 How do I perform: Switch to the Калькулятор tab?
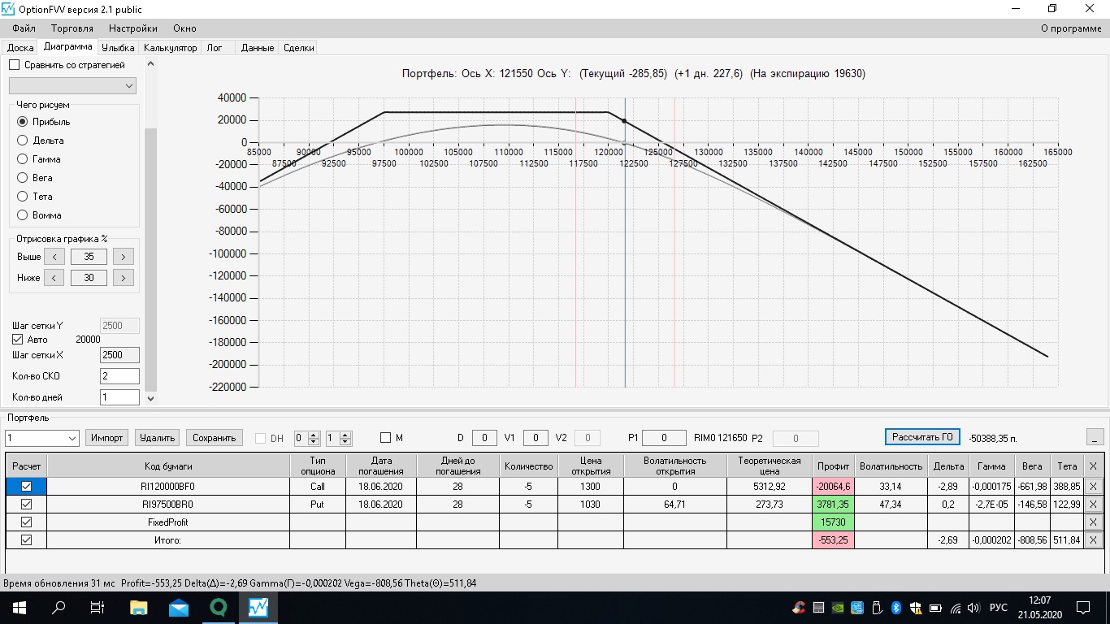coord(171,48)
